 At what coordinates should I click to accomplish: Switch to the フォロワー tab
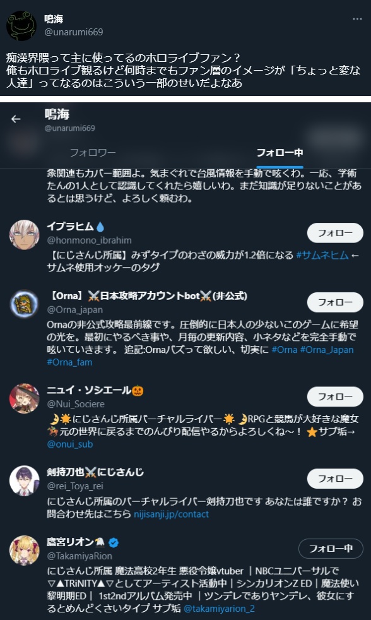pyautogui.click(x=93, y=153)
